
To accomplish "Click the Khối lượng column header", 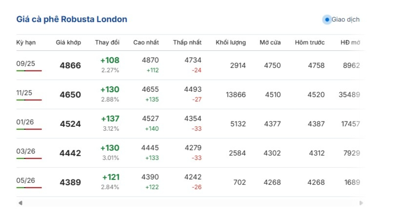I will (x=231, y=43).
